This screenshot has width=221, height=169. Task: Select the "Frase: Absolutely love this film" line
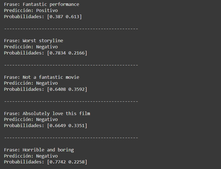tap(47, 114)
